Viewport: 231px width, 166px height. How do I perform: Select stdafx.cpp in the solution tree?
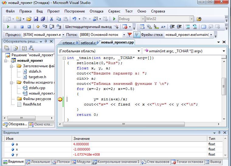(x=36, y=88)
